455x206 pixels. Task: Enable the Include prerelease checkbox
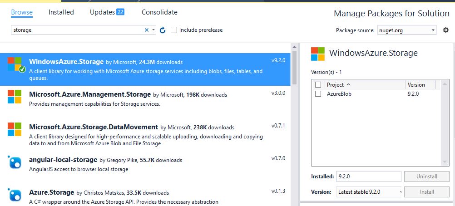[174, 30]
